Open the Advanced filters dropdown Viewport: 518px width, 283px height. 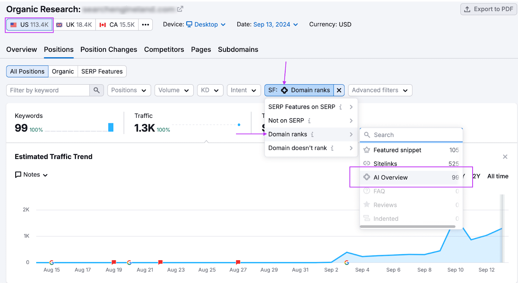(x=380, y=90)
